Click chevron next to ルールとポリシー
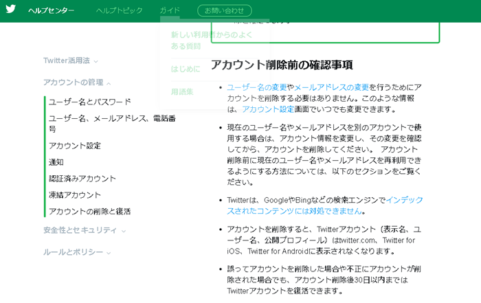 pyautogui.click(x=109, y=253)
